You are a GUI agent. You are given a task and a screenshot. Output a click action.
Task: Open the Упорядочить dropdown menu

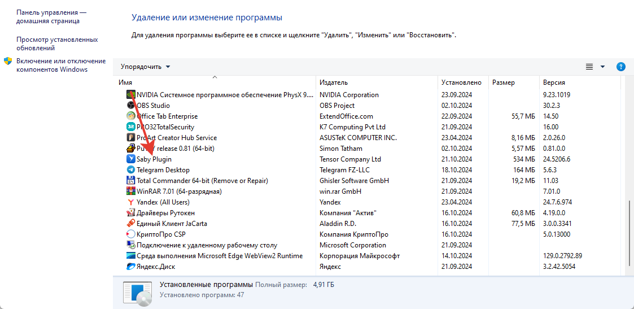coord(145,67)
